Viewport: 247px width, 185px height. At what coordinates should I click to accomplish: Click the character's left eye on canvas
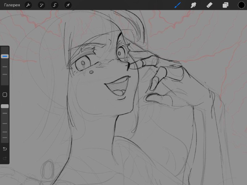[83, 63]
